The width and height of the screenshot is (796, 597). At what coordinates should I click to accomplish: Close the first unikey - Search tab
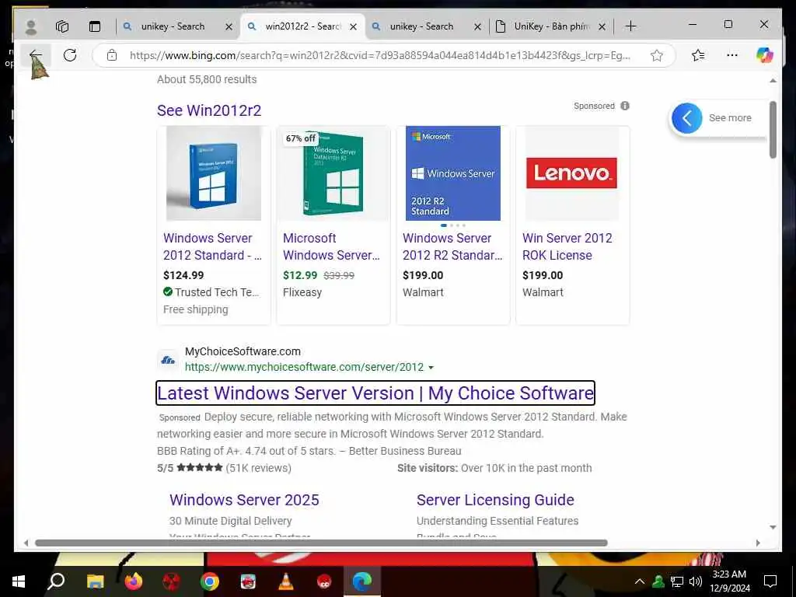click(x=229, y=27)
